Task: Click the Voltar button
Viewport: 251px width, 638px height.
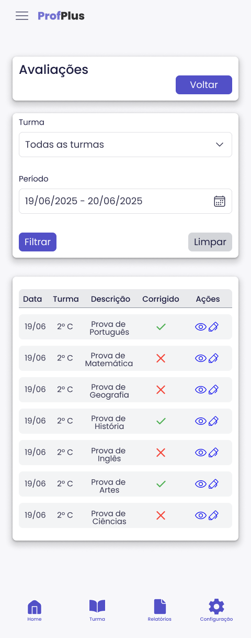Action: (204, 85)
